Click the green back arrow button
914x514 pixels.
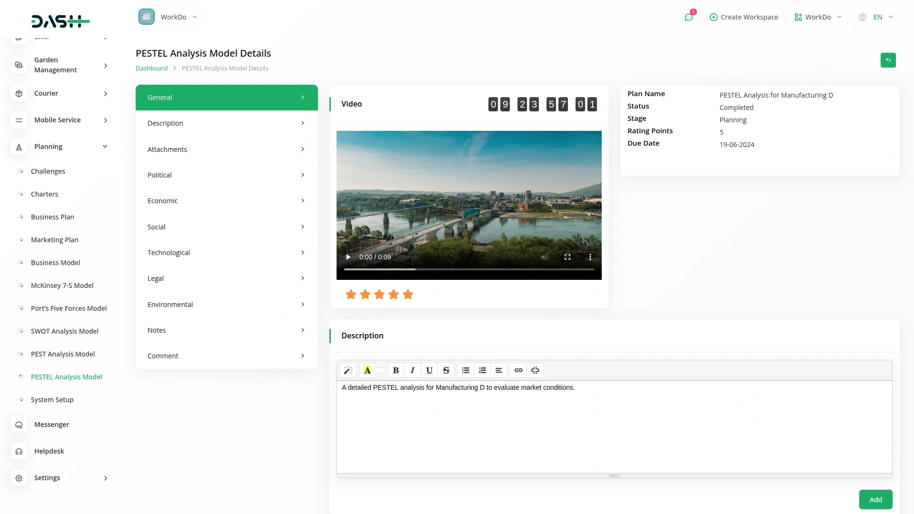(888, 60)
